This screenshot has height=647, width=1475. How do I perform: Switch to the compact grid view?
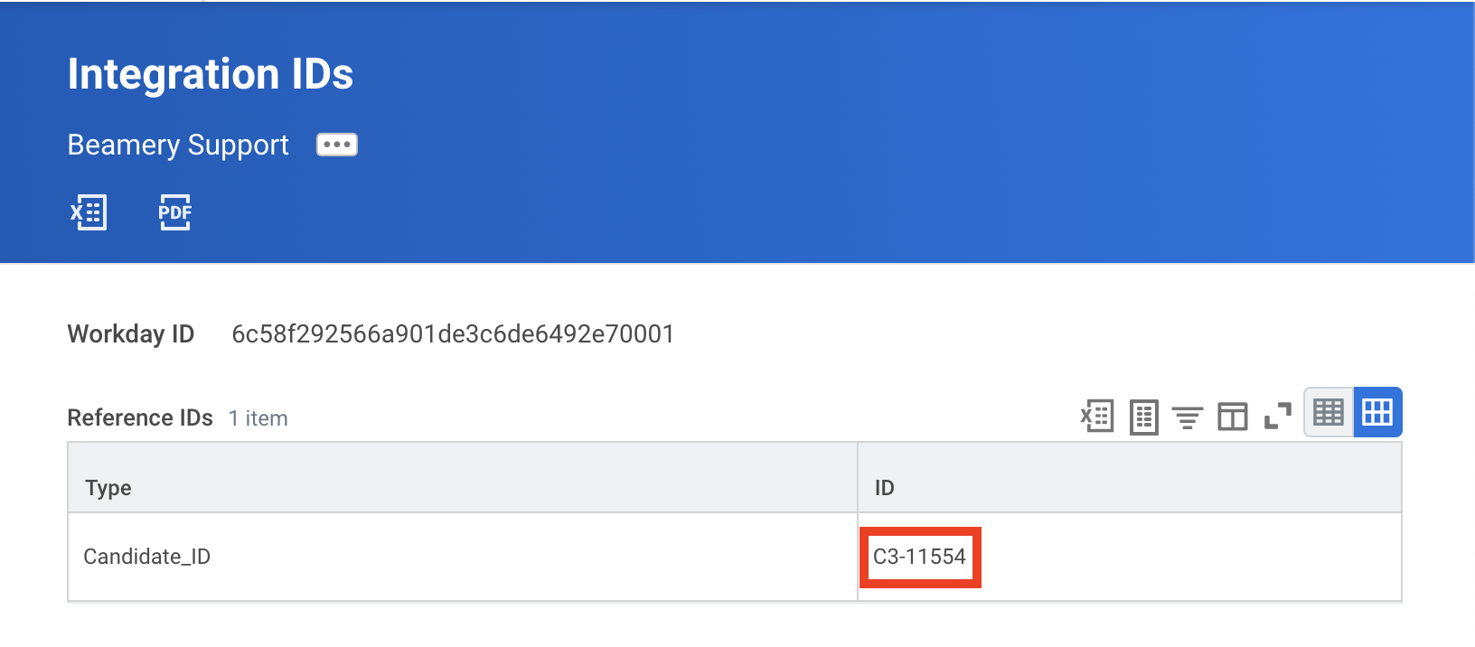(1329, 413)
